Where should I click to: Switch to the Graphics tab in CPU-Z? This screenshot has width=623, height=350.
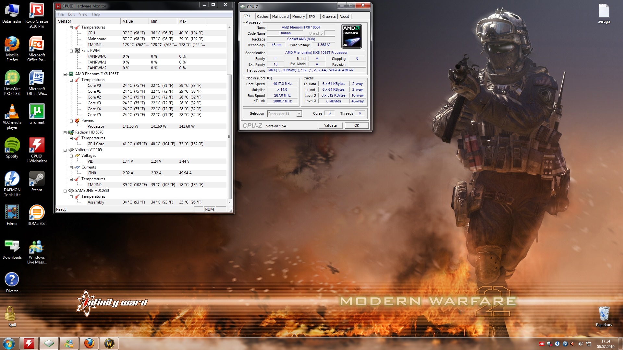(329, 17)
